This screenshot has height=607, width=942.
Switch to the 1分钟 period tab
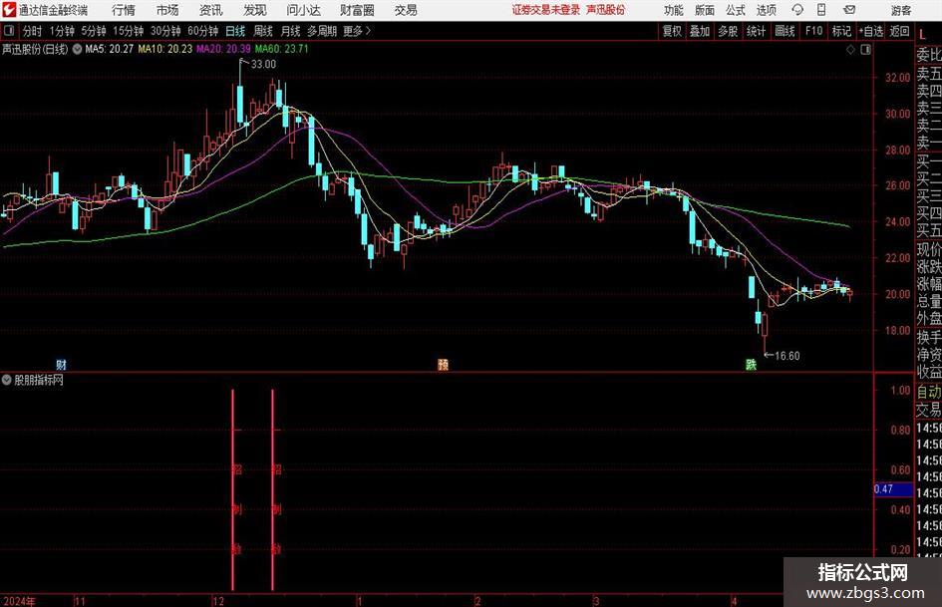62,31
